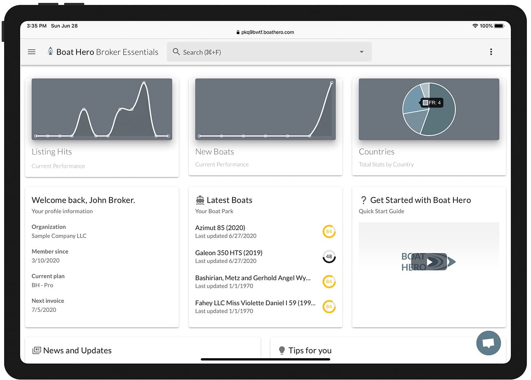Click the search magnifier icon
The image size is (531, 380).
pos(176,52)
